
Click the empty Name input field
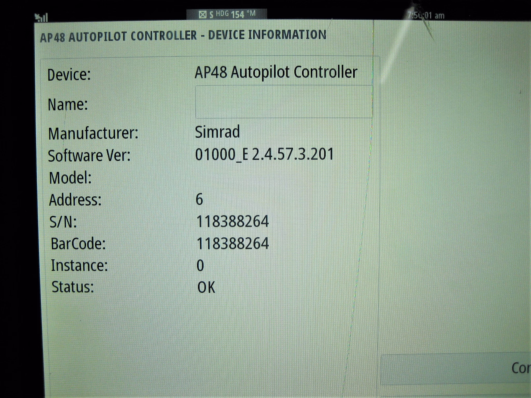click(284, 102)
